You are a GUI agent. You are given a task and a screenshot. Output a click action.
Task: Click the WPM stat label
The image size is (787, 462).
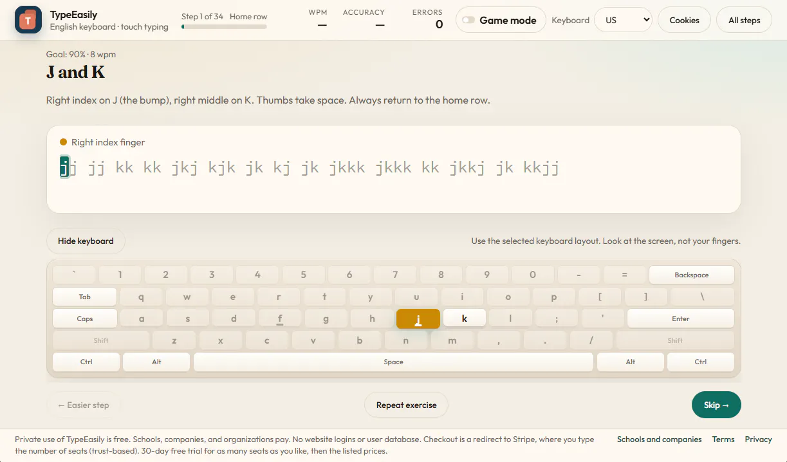point(318,12)
